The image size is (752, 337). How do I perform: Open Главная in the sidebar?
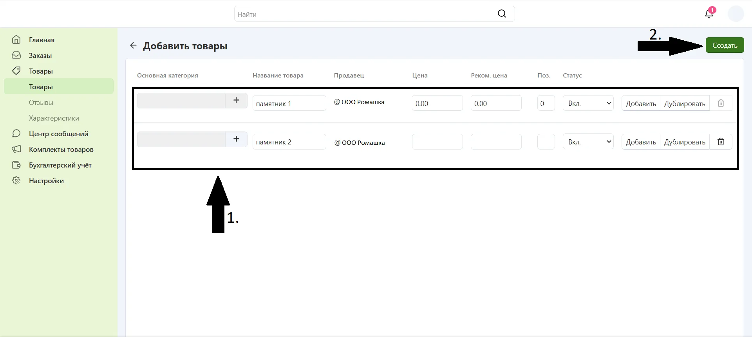[42, 40]
